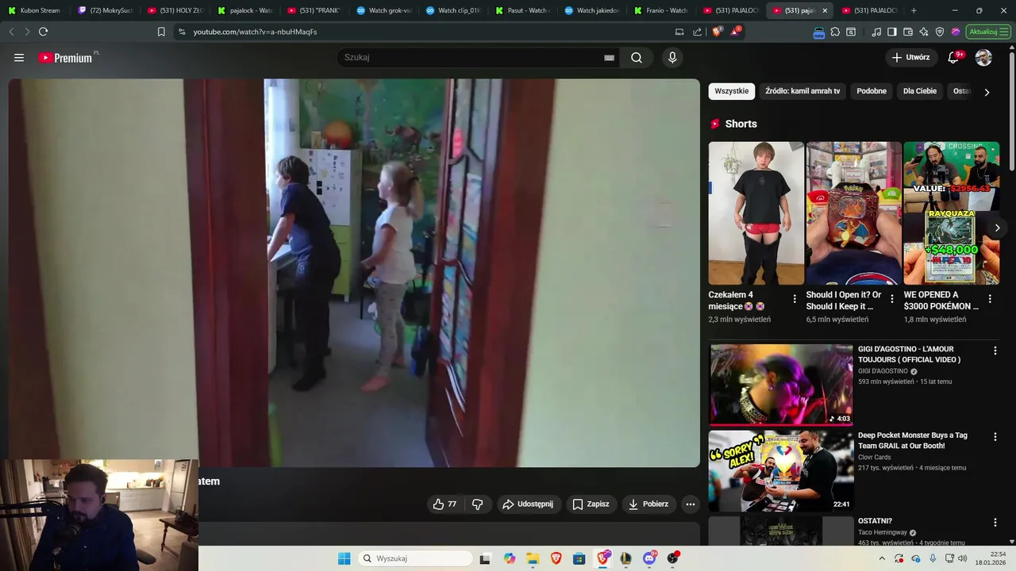The width and height of the screenshot is (1016, 571).
Task: Open the music note playlist icon
Action: [876, 32]
